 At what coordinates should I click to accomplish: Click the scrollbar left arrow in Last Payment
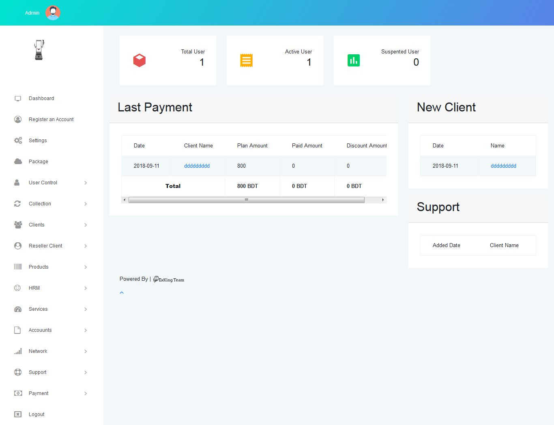(x=125, y=200)
